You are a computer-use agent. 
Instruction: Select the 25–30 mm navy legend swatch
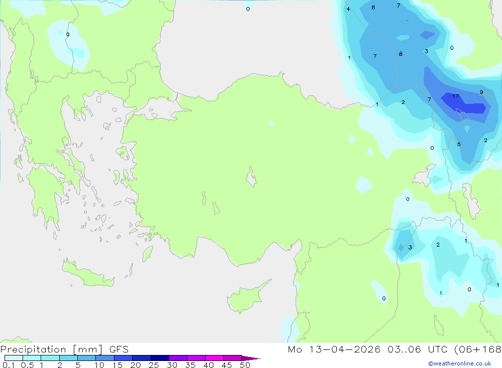[x=160, y=358]
